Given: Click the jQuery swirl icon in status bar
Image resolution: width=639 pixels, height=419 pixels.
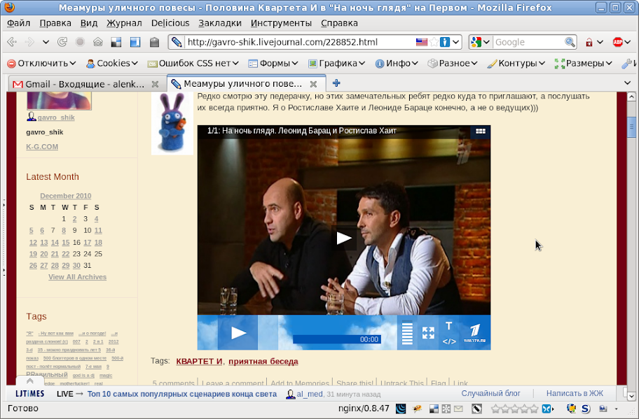Looking at the screenshot, I should point(401,409).
